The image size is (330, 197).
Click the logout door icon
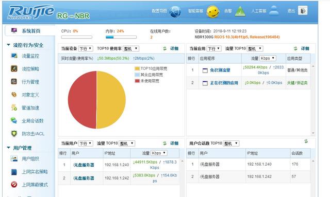click(303, 11)
